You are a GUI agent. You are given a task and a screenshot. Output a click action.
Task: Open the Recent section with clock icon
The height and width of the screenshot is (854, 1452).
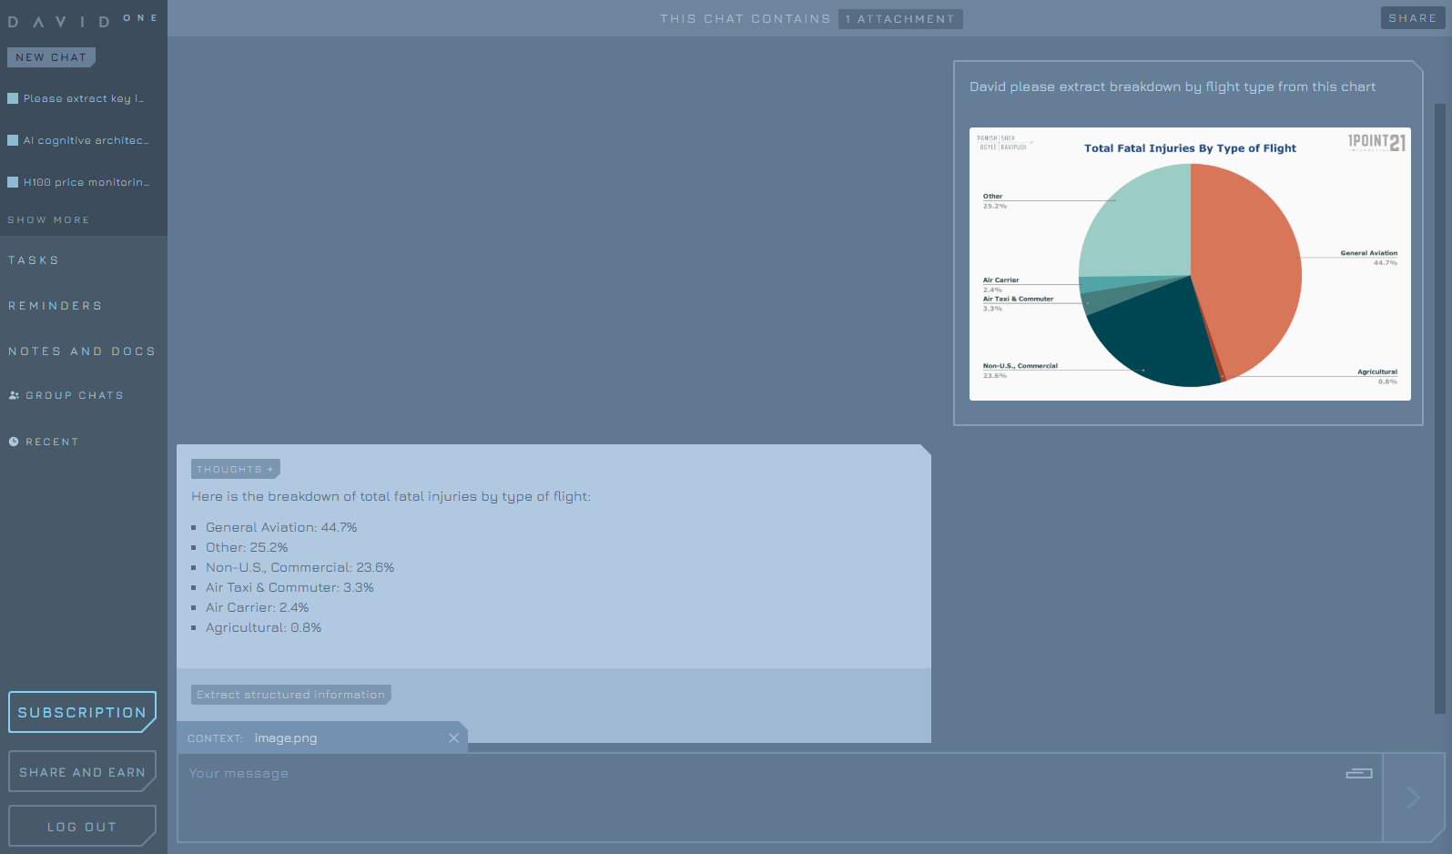point(52,442)
